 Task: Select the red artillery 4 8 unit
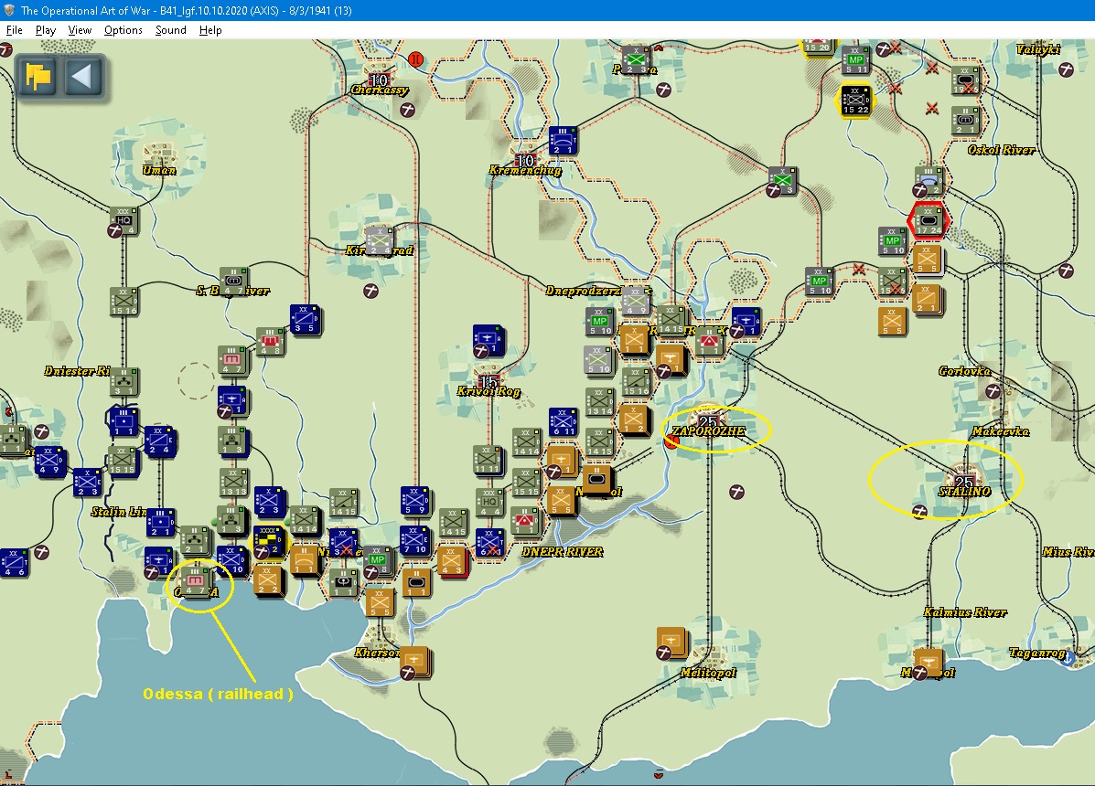[x=270, y=342]
